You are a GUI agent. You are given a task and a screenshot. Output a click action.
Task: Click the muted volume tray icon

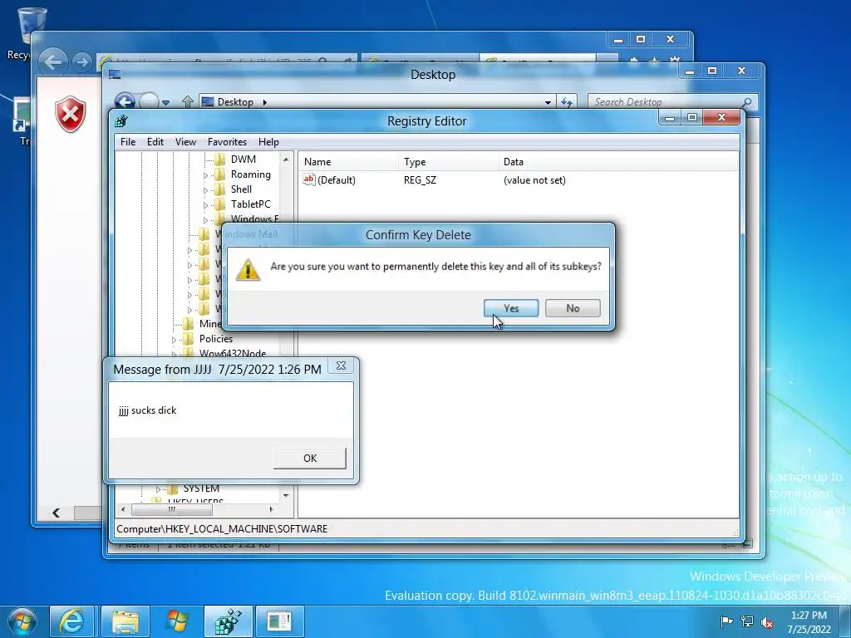[767, 621]
